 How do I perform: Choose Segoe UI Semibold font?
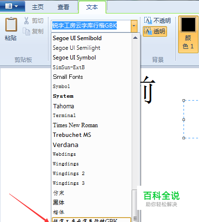click(x=92, y=38)
